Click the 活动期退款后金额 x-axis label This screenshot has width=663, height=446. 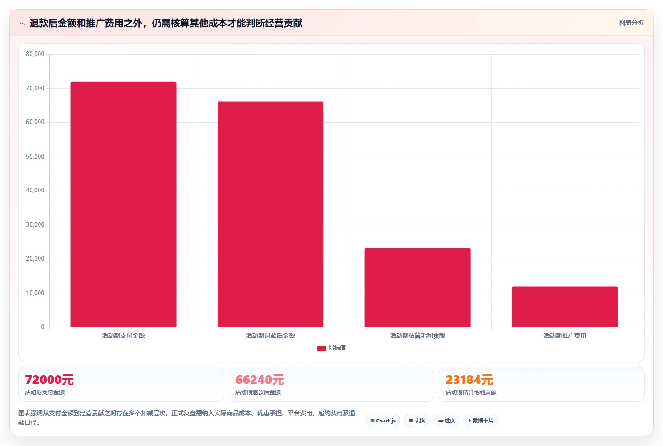coord(270,335)
